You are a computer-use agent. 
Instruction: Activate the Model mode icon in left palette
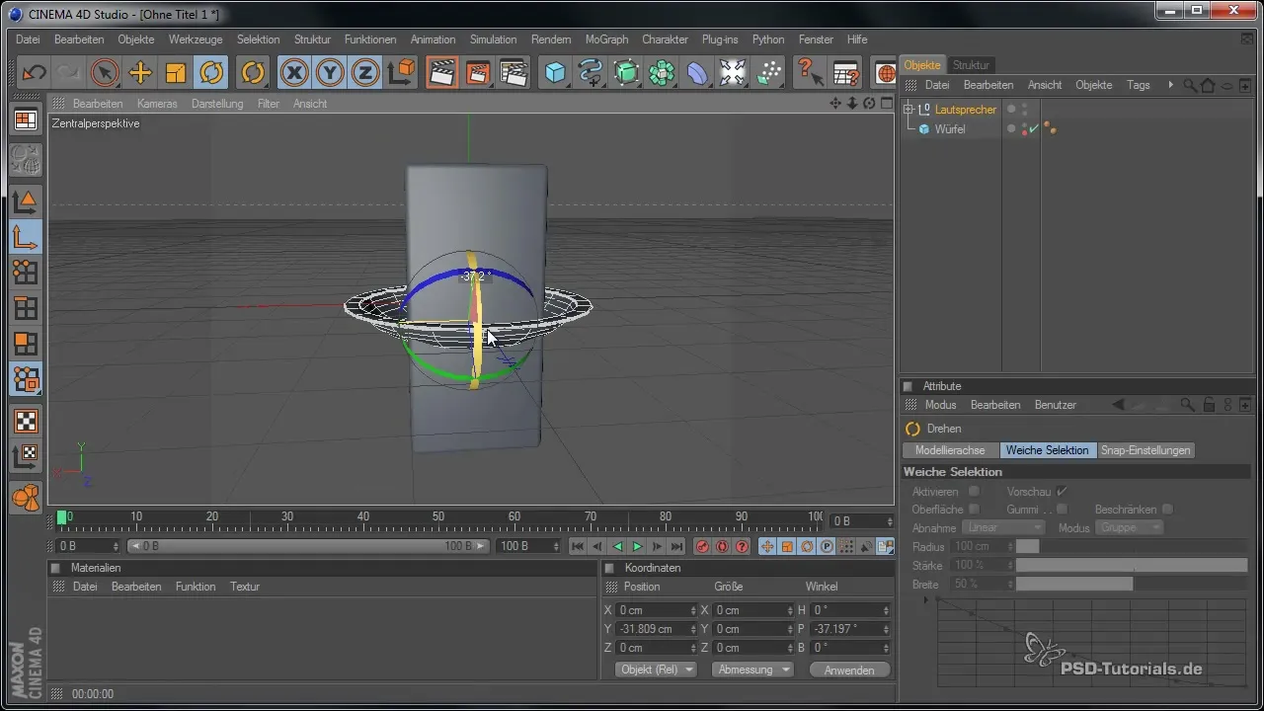coord(26,201)
